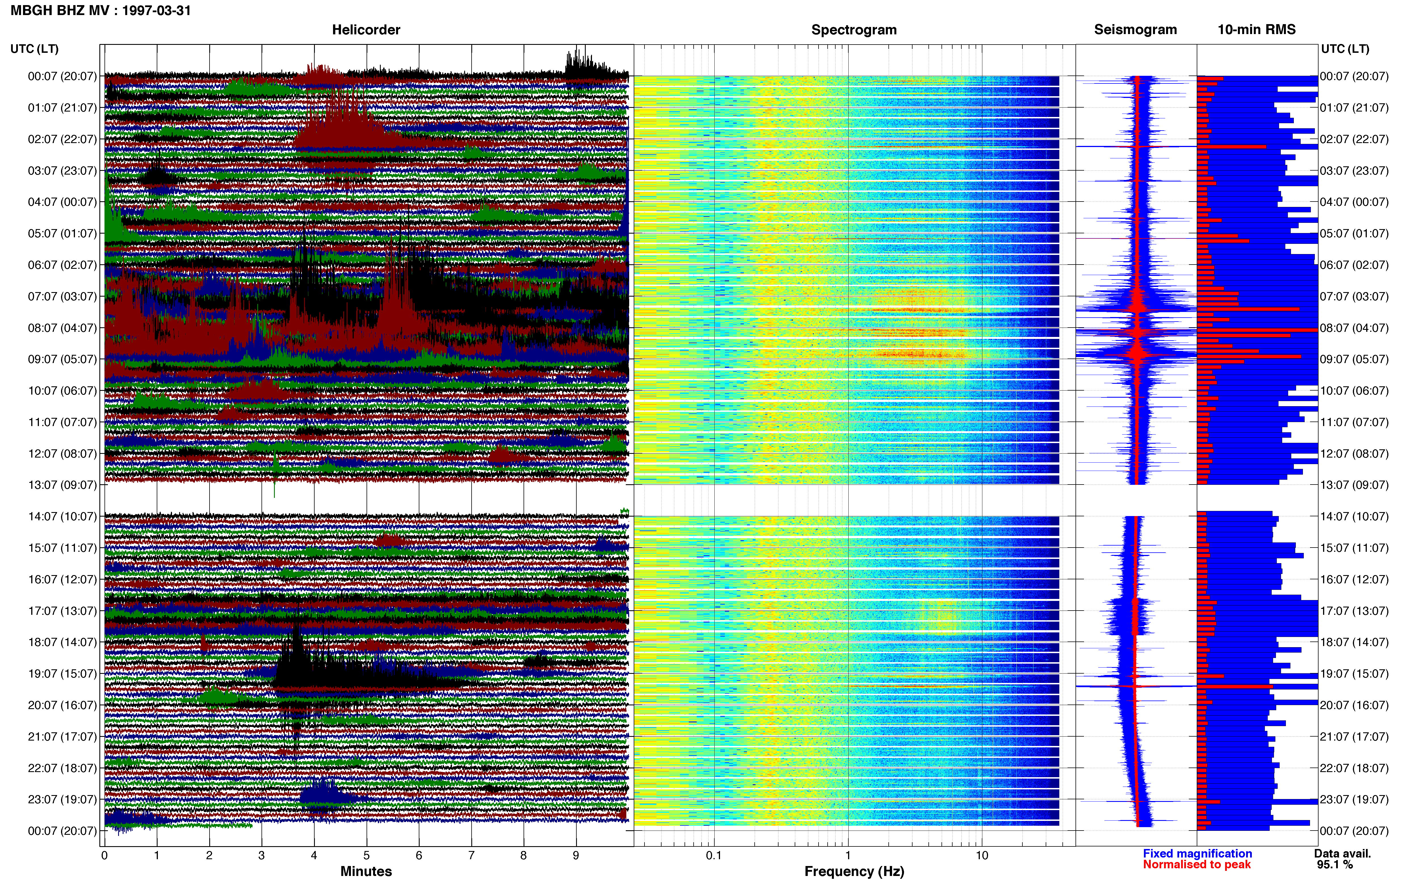The height and width of the screenshot is (891, 1425).
Task: Click the right time label '09:07 (05:07)'
Action: pyautogui.click(x=1354, y=359)
